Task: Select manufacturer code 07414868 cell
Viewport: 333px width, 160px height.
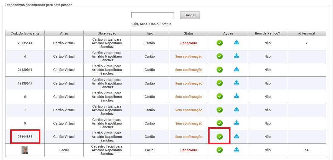Action: pos(25,137)
